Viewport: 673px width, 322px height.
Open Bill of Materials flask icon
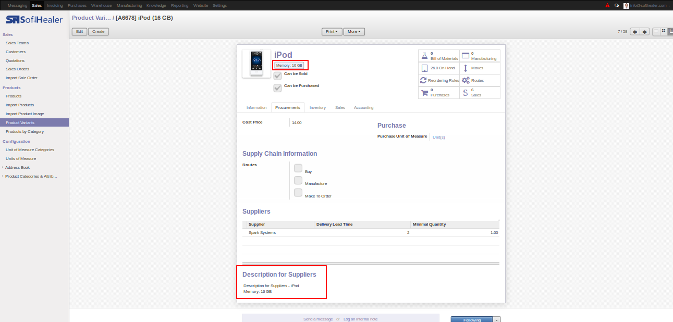pyautogui.click(x=424, y=56)
